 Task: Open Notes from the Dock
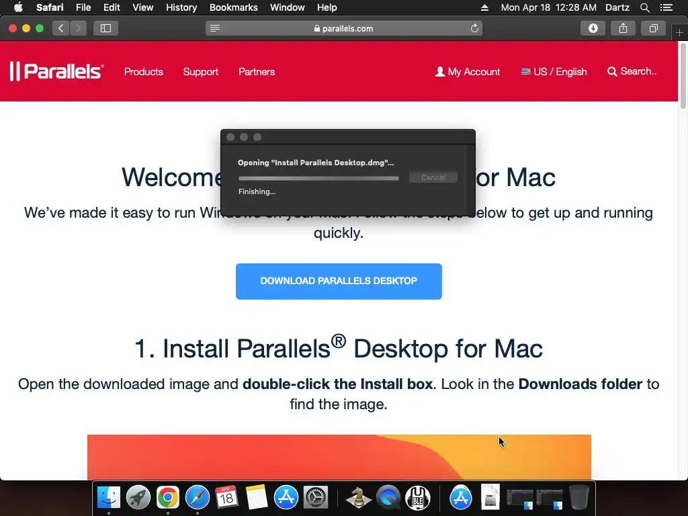tap(257, 498)
